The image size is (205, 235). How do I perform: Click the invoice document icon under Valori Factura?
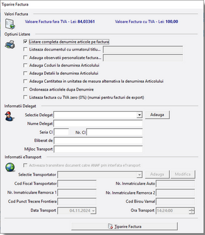[x=10, y=24]
